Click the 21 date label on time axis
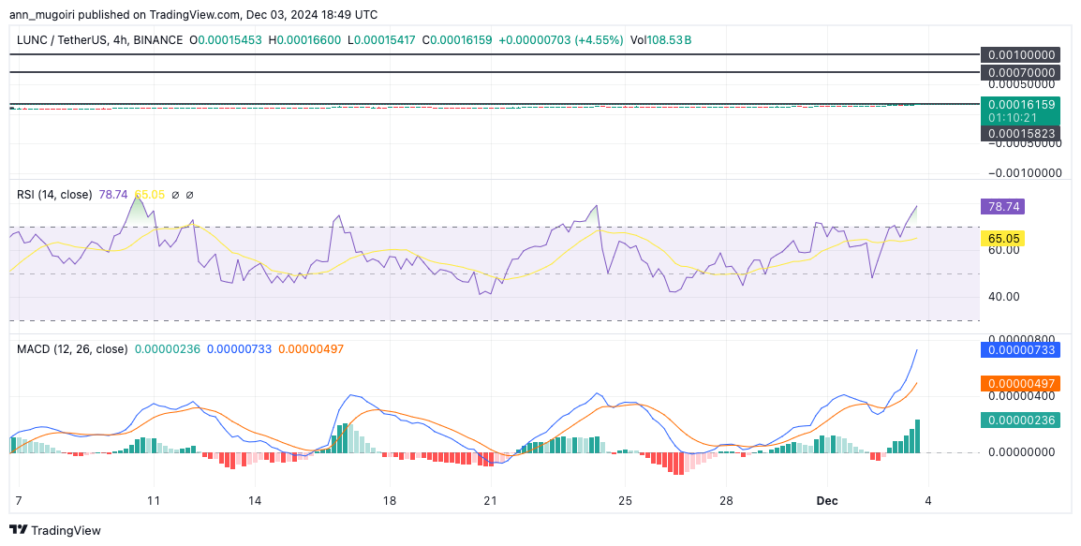 point(490,501)
